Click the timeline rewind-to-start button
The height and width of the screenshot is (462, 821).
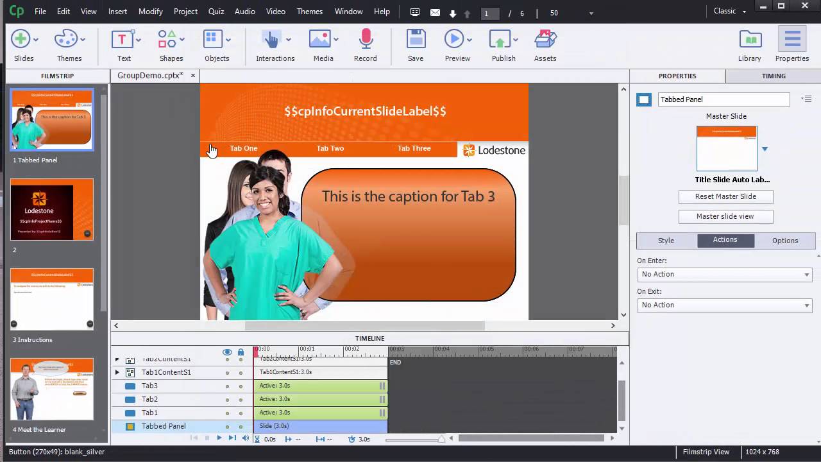coord(194,438)
